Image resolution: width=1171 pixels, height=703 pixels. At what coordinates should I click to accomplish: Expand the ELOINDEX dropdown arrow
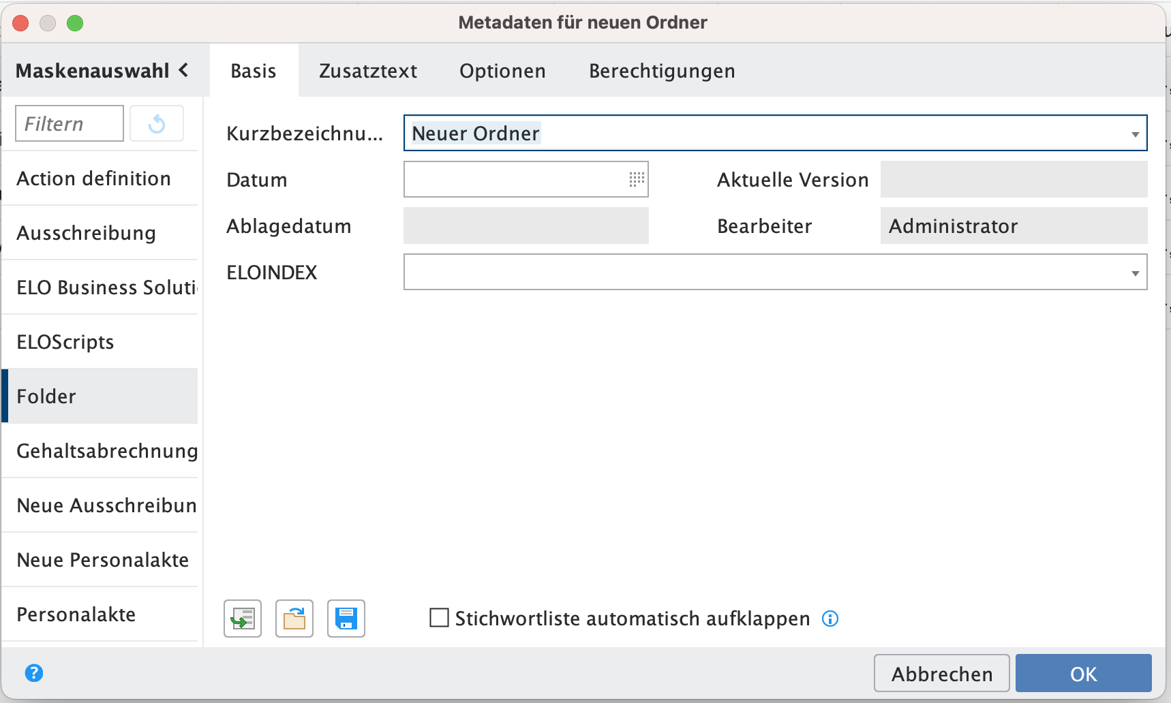pyautogui.click(x=1135, y=273)
